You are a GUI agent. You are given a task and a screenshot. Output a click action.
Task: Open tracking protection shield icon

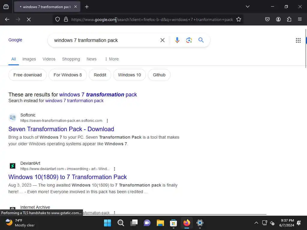(x=57, y=19)
